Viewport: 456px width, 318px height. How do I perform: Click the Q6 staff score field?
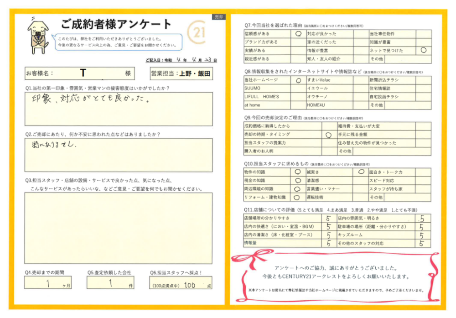pyautogui.click(x=181, y=283)
